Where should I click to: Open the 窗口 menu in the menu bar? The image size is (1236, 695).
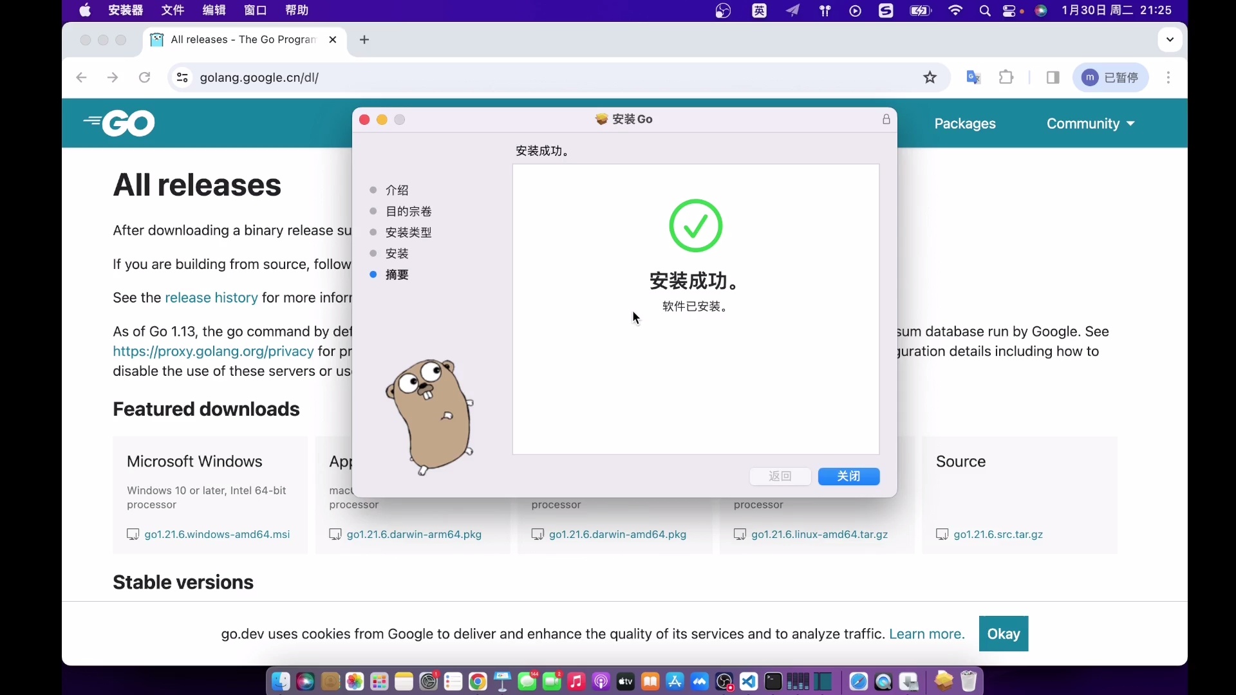tap(256, 10)
